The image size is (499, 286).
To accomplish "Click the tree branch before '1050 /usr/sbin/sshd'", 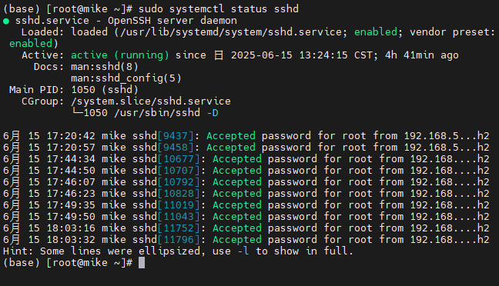I will coord(77,111).
